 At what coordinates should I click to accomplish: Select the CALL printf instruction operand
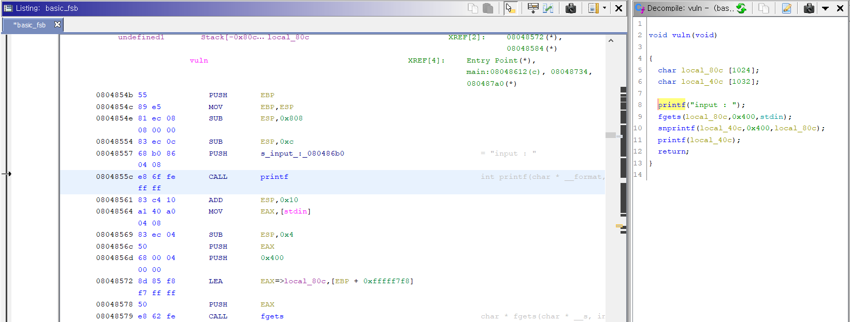coord(275,177)
